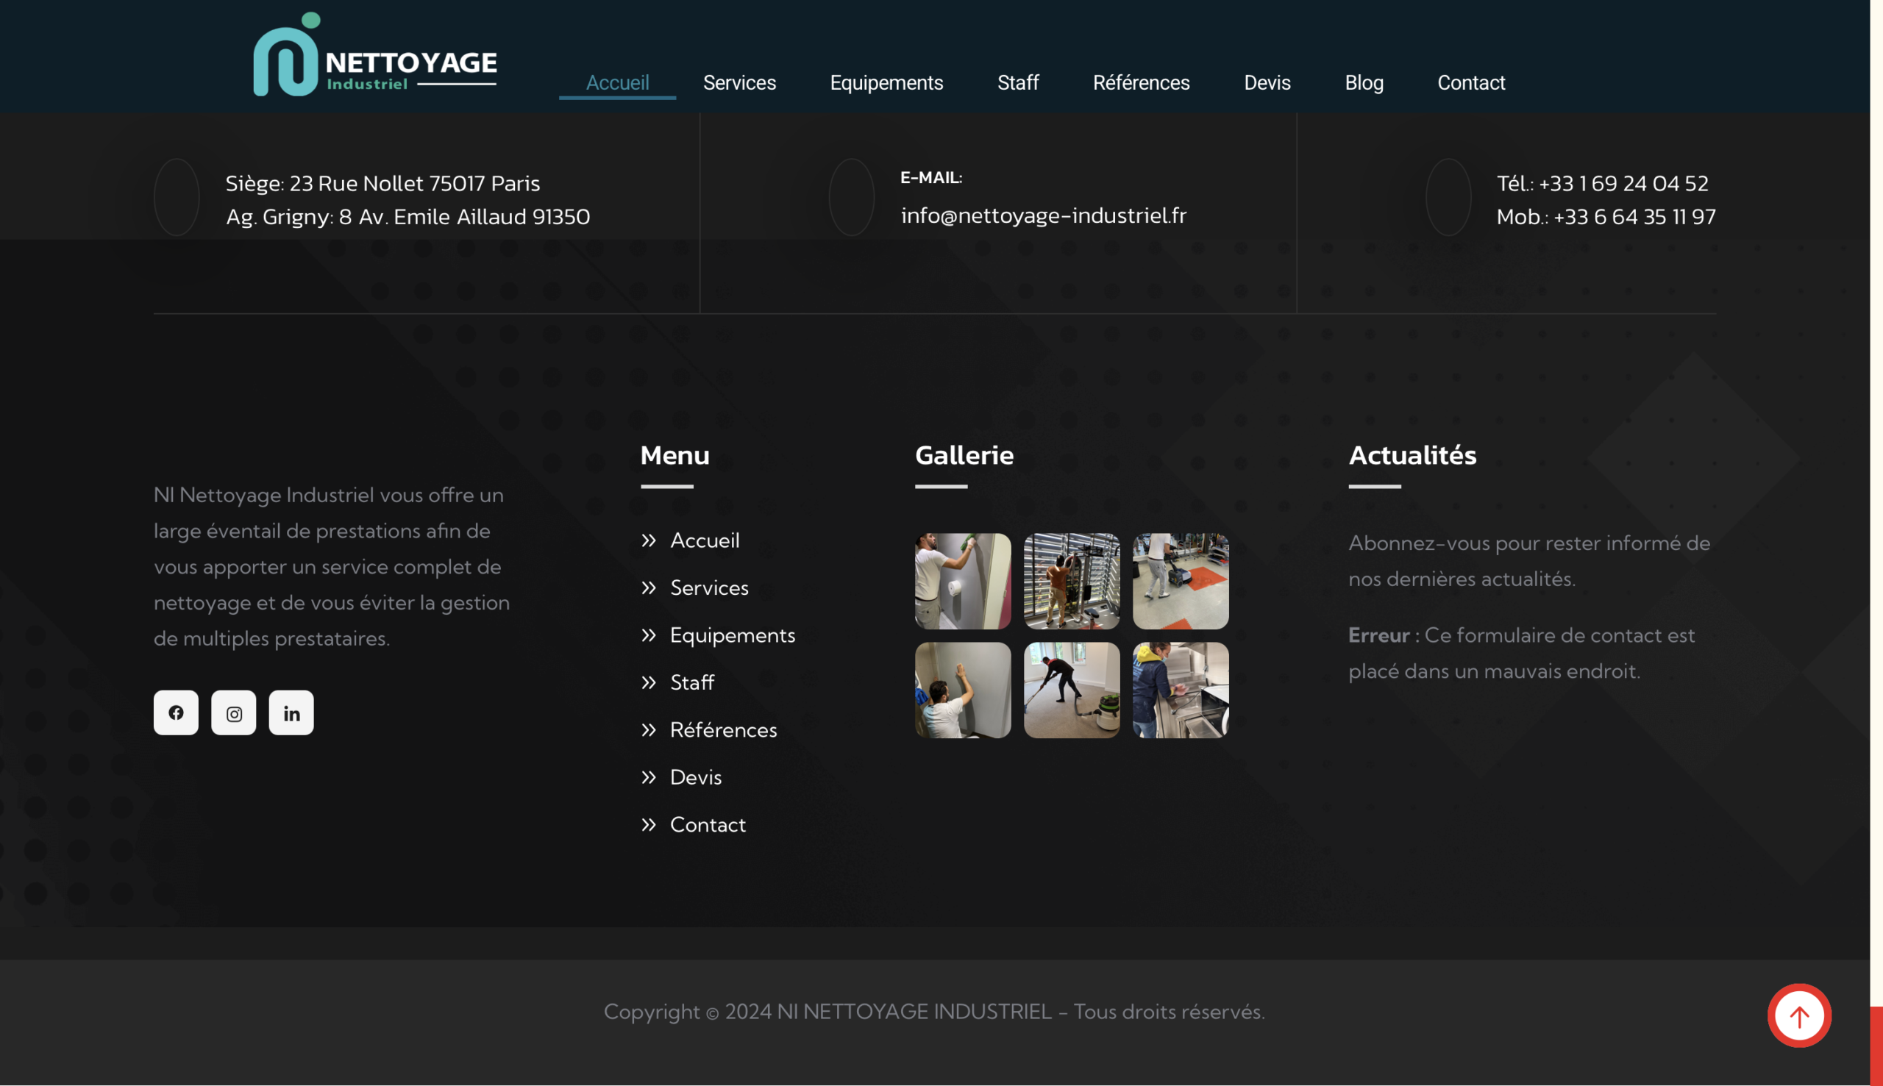This screenshot has height=1086, width=1883.
Task: Click the info@nettoyage-industriel.fr email link
Action: (x=1043, y=215)
